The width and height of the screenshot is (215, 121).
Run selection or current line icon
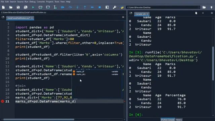coord(55,7)
